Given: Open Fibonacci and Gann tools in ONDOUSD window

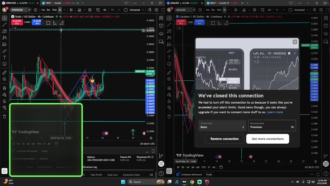Looking at the screenshot, I should (x=4, y=31).
